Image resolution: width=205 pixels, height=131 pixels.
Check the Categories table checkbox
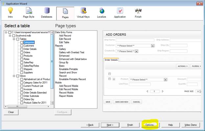tap(22, 42)
